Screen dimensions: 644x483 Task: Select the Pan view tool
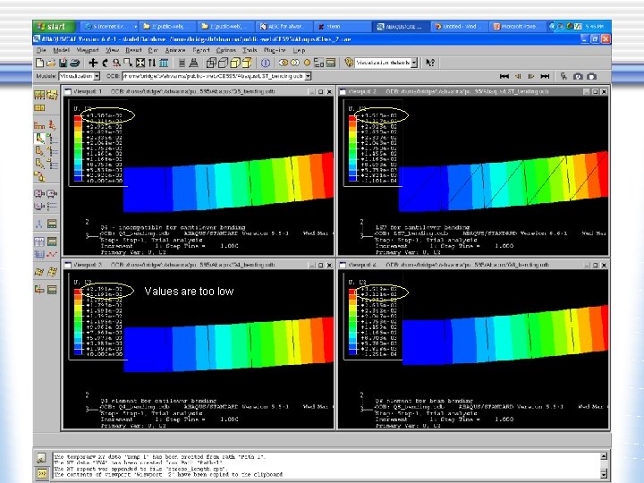[93, 64]
